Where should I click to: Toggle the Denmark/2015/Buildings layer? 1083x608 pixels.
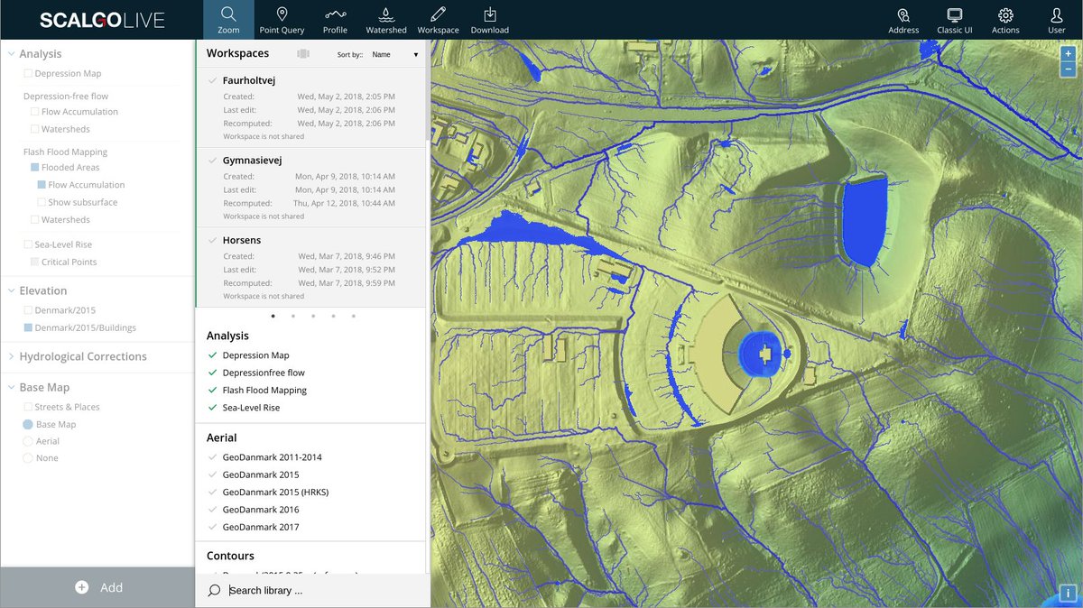pyautogui.click(x=27, y=327)
